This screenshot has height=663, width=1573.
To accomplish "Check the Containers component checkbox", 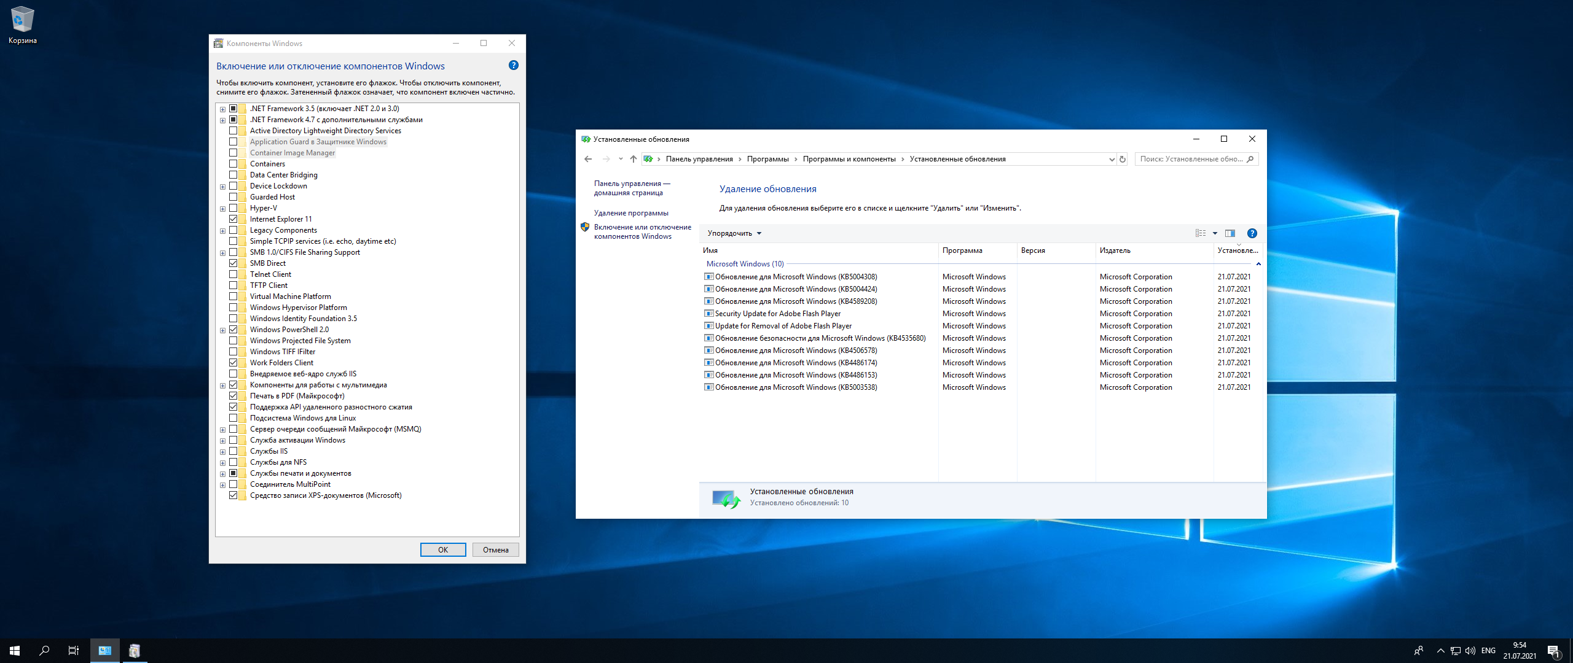I will [233, 164].
